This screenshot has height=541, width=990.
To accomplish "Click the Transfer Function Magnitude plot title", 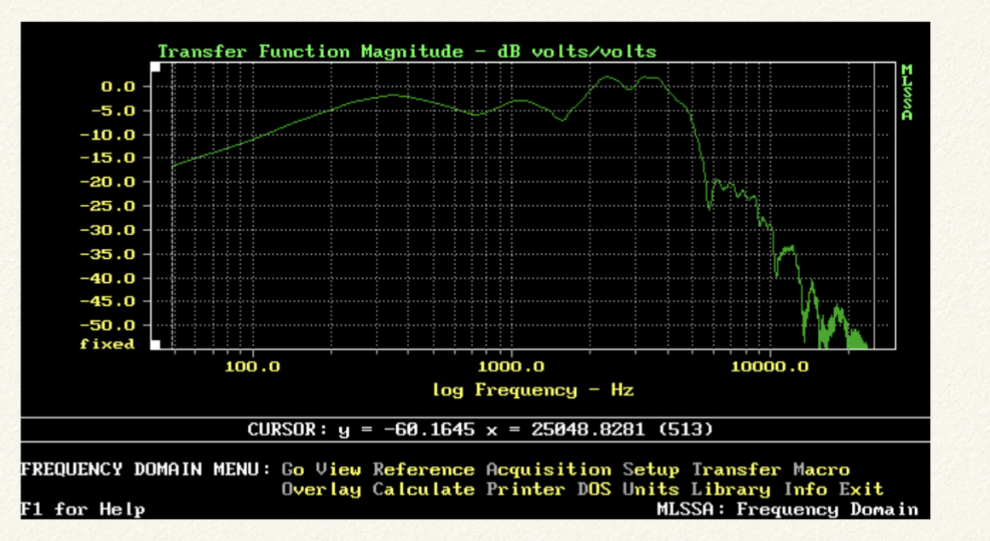I will [x=406, y=52].
